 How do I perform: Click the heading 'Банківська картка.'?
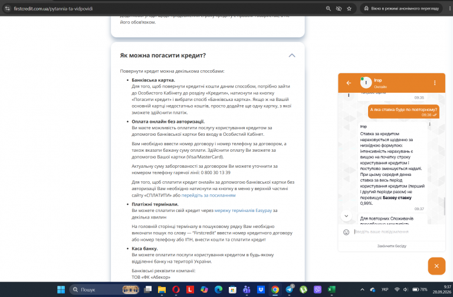tap(153, 80)
